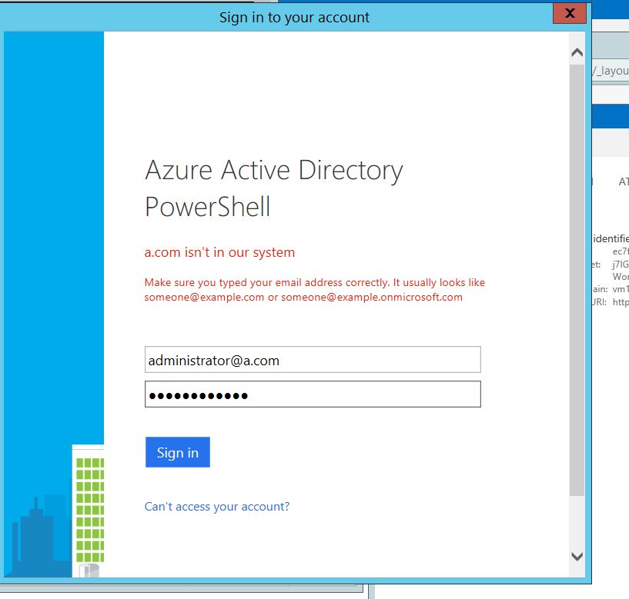Click the scrollbar down arrow in sign-in dialog

tap(577, 556)
